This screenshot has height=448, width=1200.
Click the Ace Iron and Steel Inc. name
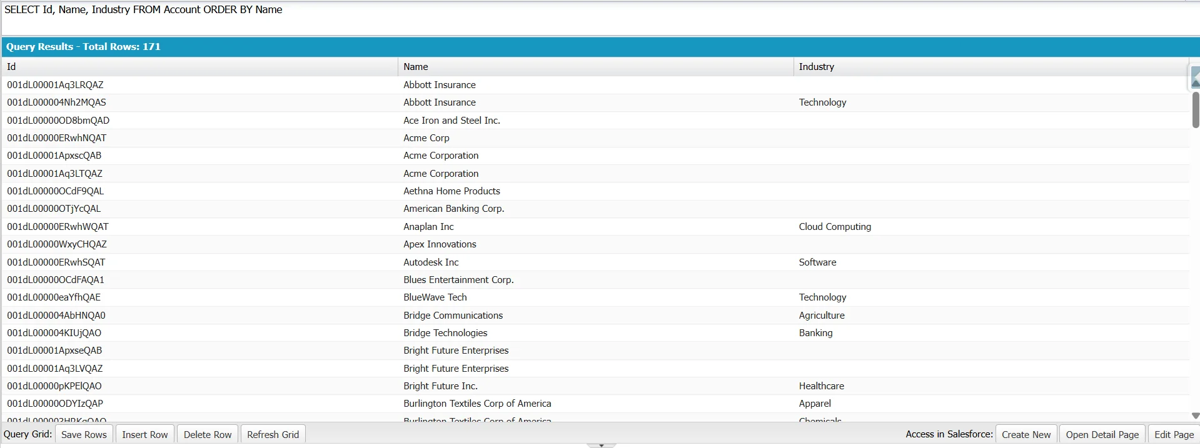tap(595, 121)
